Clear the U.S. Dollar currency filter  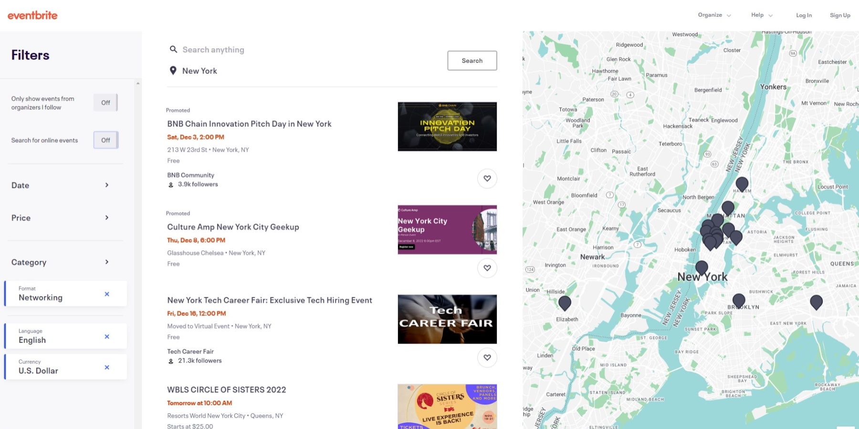pyautogui.click(x=107, y=367)
